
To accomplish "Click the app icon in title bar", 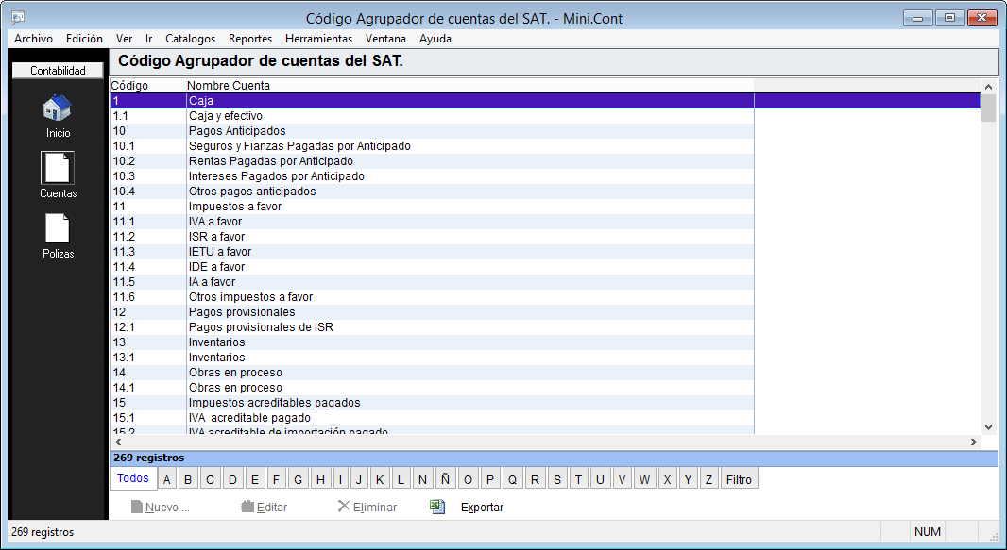I will pyautogui.click(x=18, y=19).
